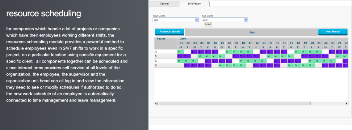The height and width of the screenshot is (130, 352).
Task: Click scrollbar right arrow
Action: pos(347,103)
